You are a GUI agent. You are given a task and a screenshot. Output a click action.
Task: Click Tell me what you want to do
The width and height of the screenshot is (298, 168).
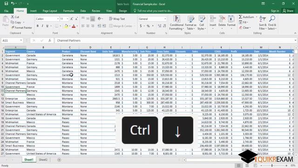click(x=153, y=11)
